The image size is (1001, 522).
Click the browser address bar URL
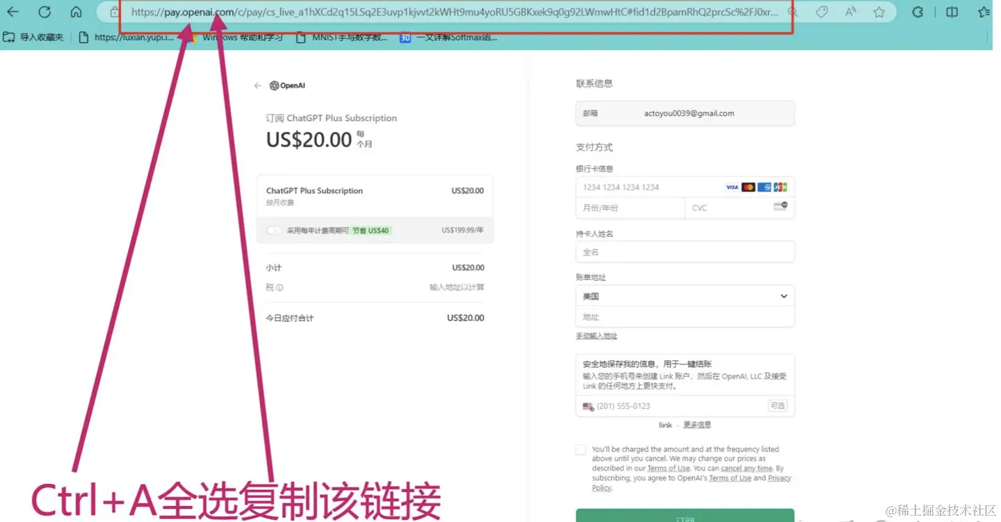455,12
